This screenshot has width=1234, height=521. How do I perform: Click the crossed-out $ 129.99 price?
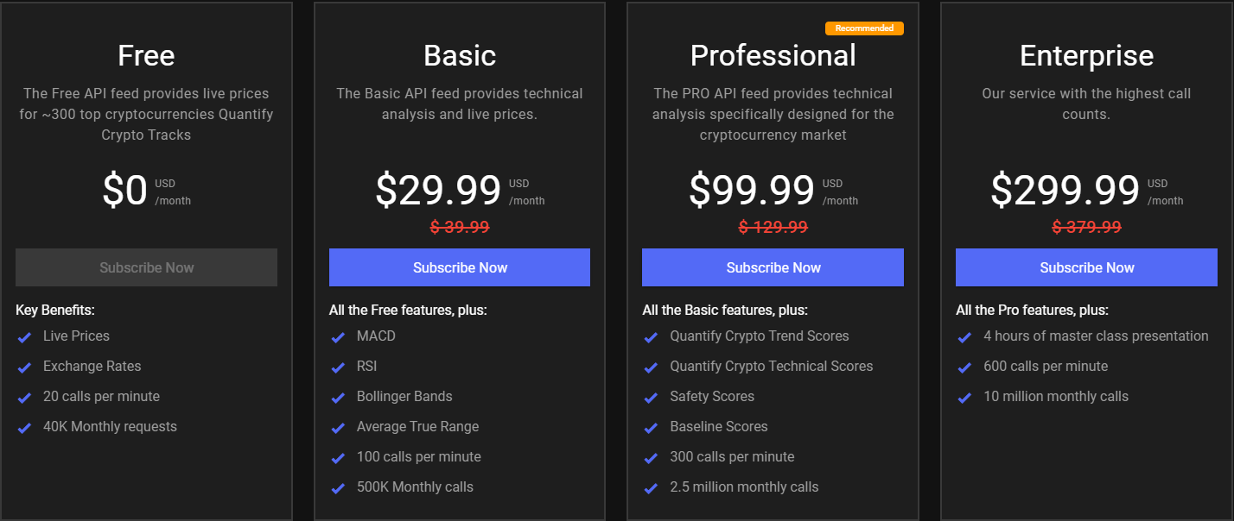pos(773,227)
